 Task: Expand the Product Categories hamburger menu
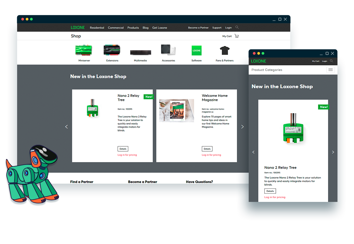330,70
